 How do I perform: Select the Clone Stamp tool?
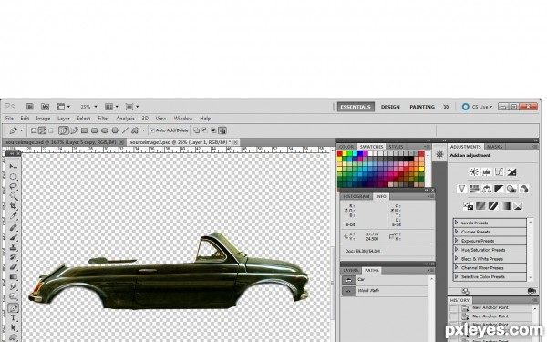coord(14,247)
